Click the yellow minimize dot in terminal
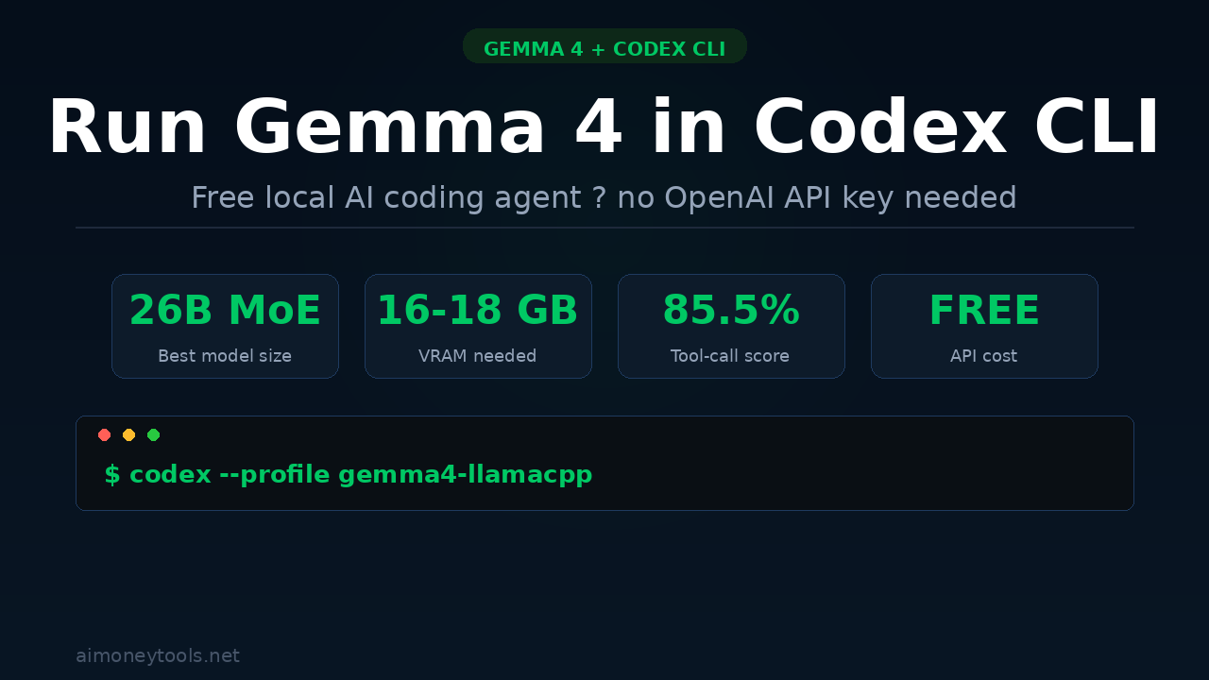The image size is (1209, 680). pyautogui.click(x=129, y=435)
